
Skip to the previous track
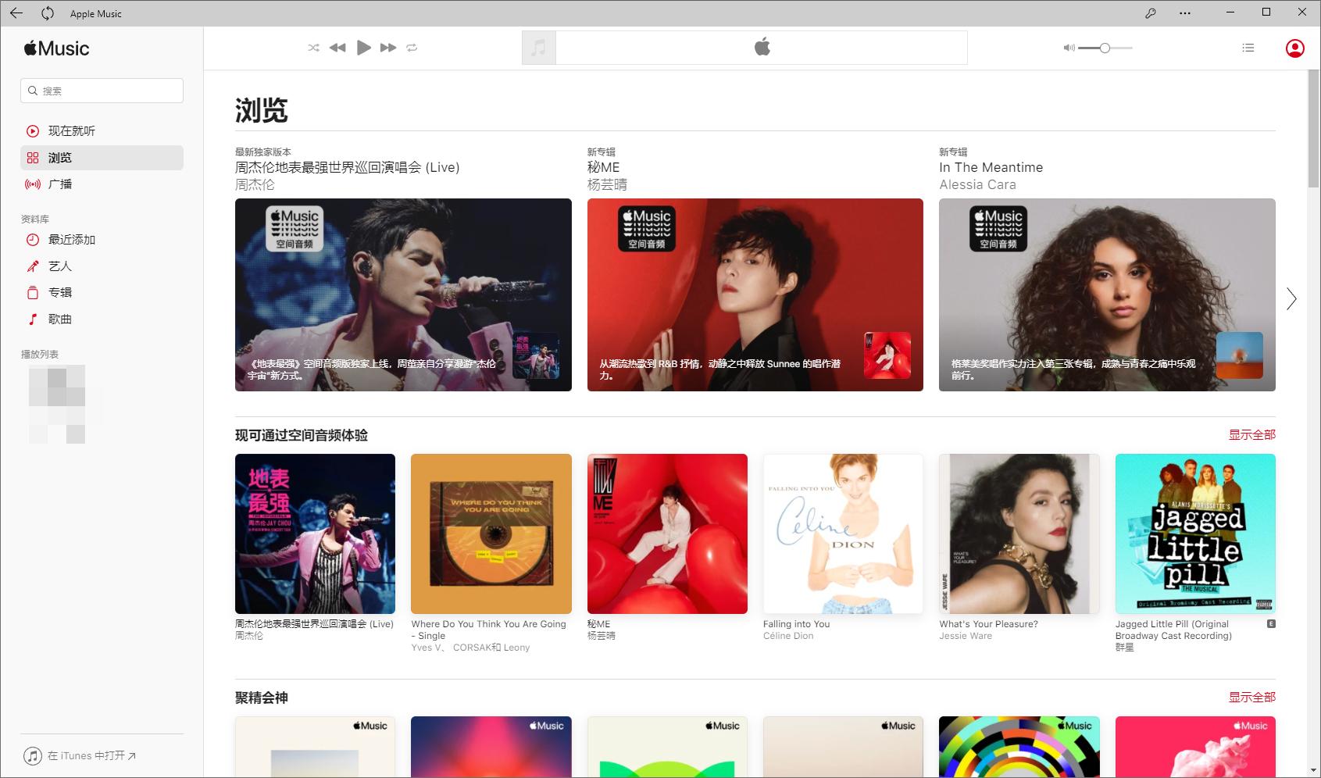coord(337,48)
